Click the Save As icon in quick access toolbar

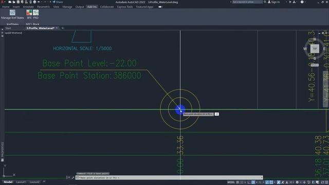[x=22, y=2]
